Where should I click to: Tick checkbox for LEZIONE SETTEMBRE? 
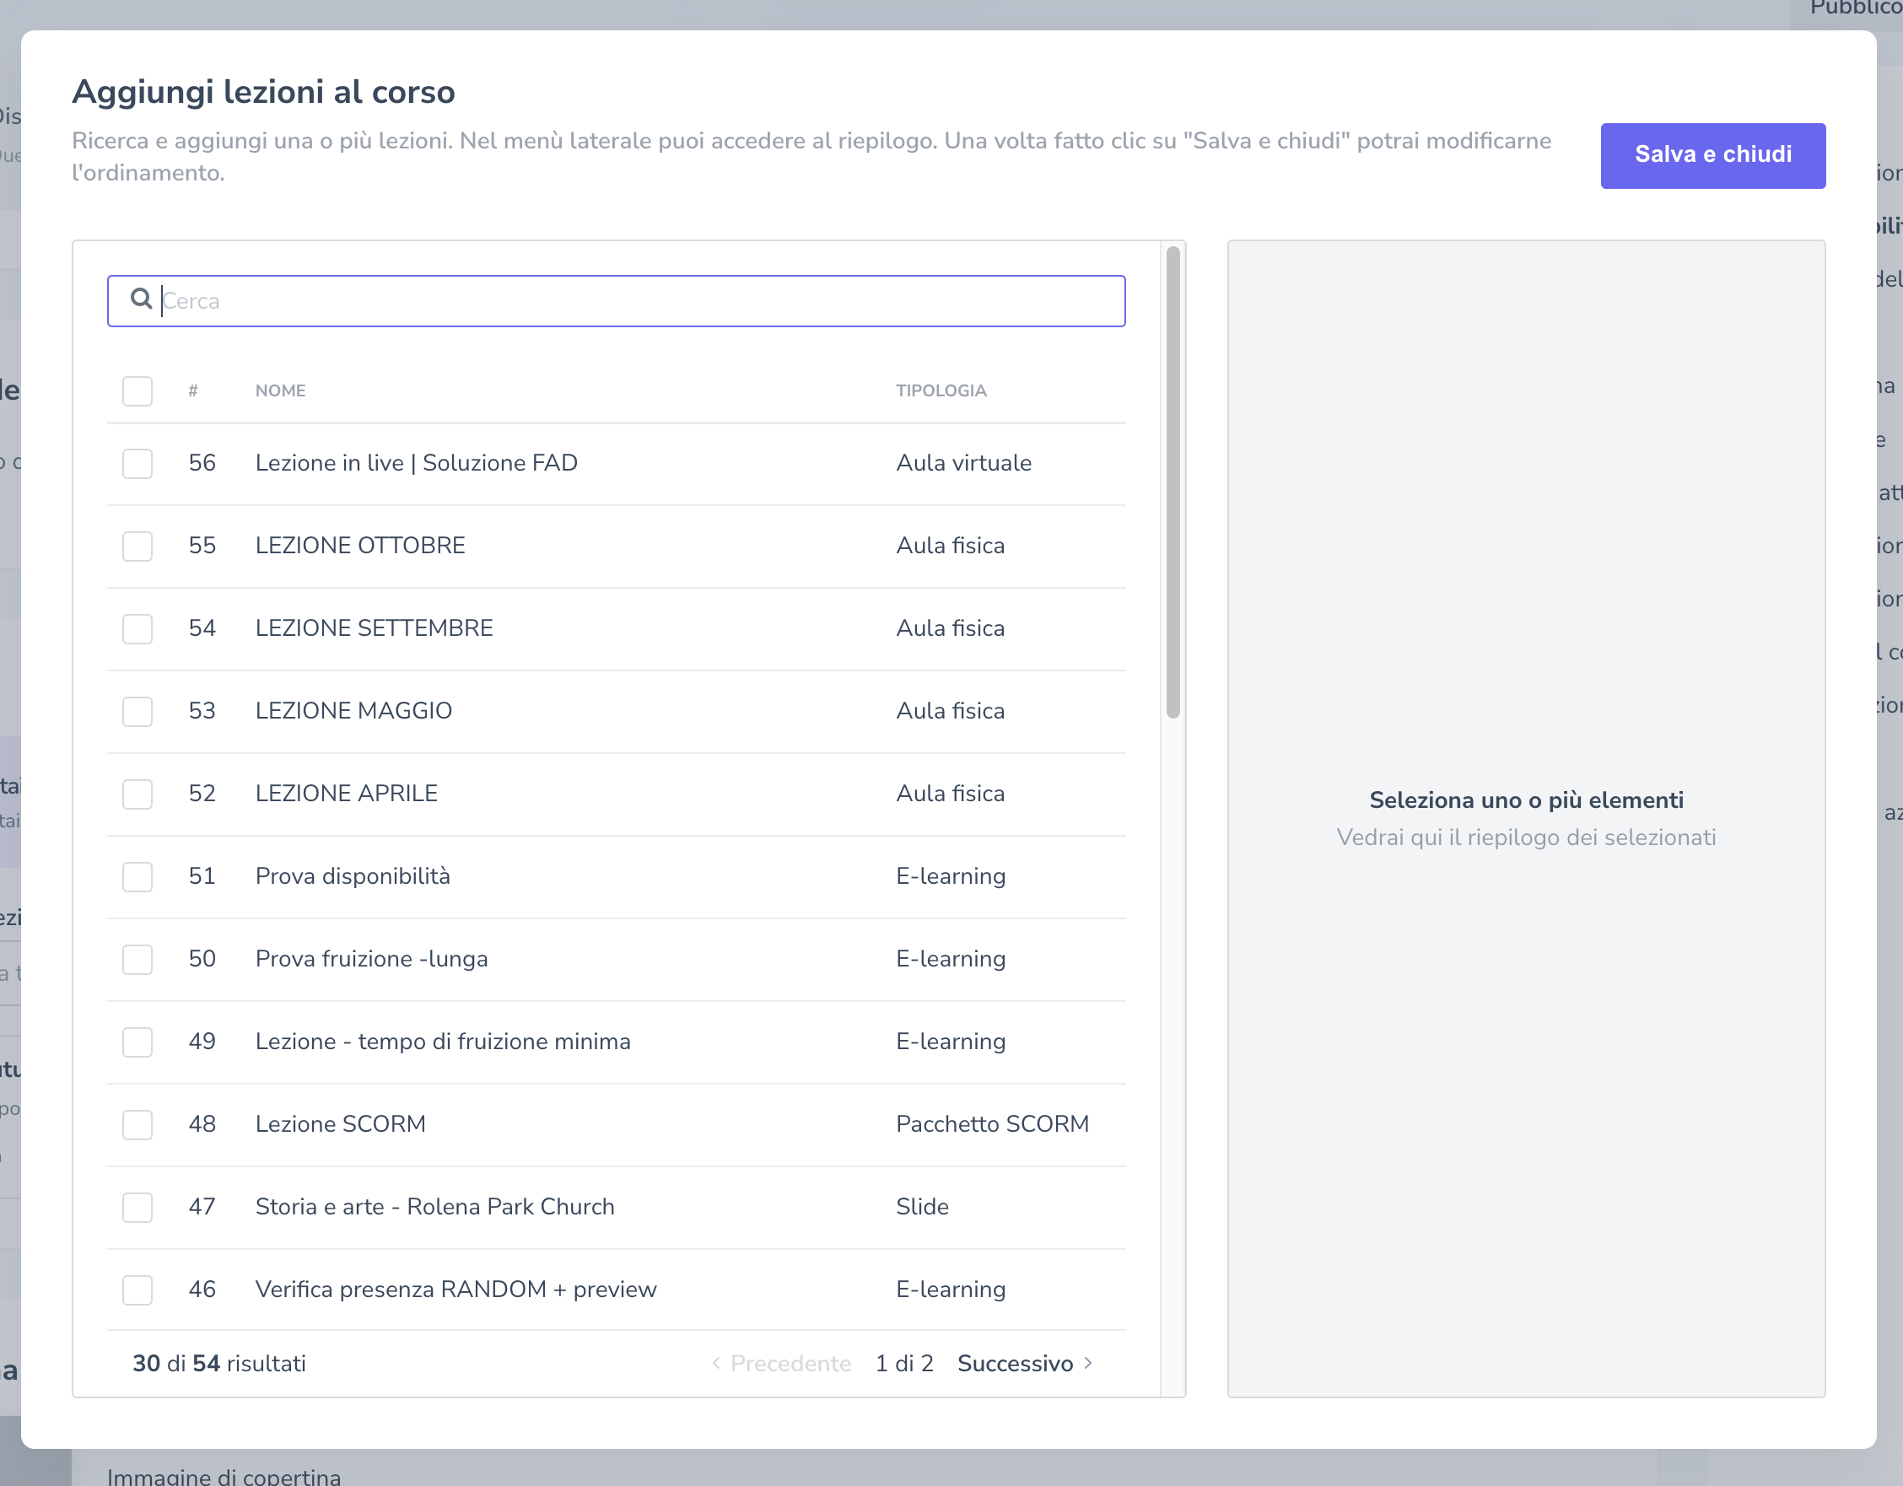[x=137, y=629]
